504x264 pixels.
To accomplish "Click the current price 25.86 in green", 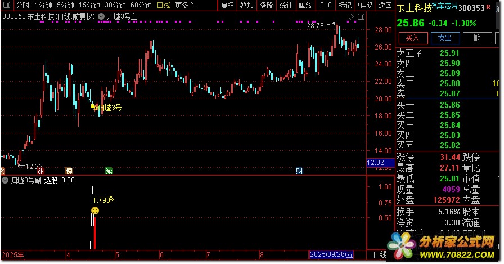I will click(x=410, y=23).
